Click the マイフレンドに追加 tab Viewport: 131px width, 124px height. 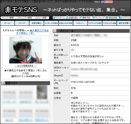(109, 23)
